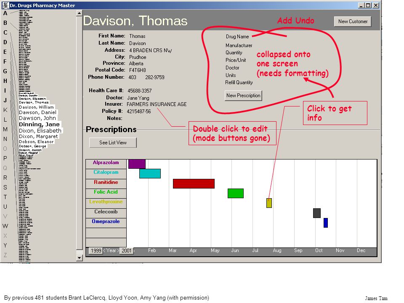This screenshot has width=404, height=303.
Task: Click the cyan Citalopram prescription bar
Action: 150,174
